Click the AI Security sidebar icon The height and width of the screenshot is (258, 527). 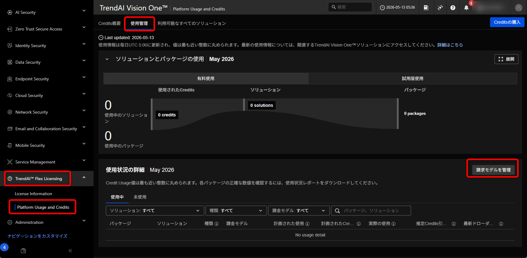coord(10,12)
